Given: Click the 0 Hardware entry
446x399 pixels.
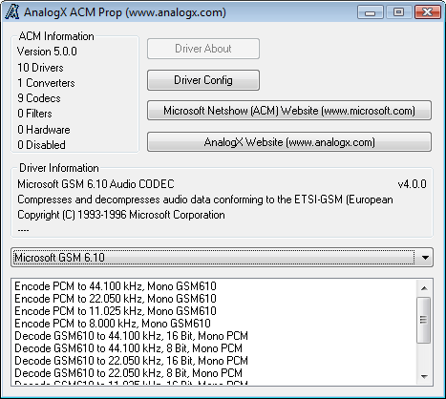Looking at the screenshot, I should (44, 130).
